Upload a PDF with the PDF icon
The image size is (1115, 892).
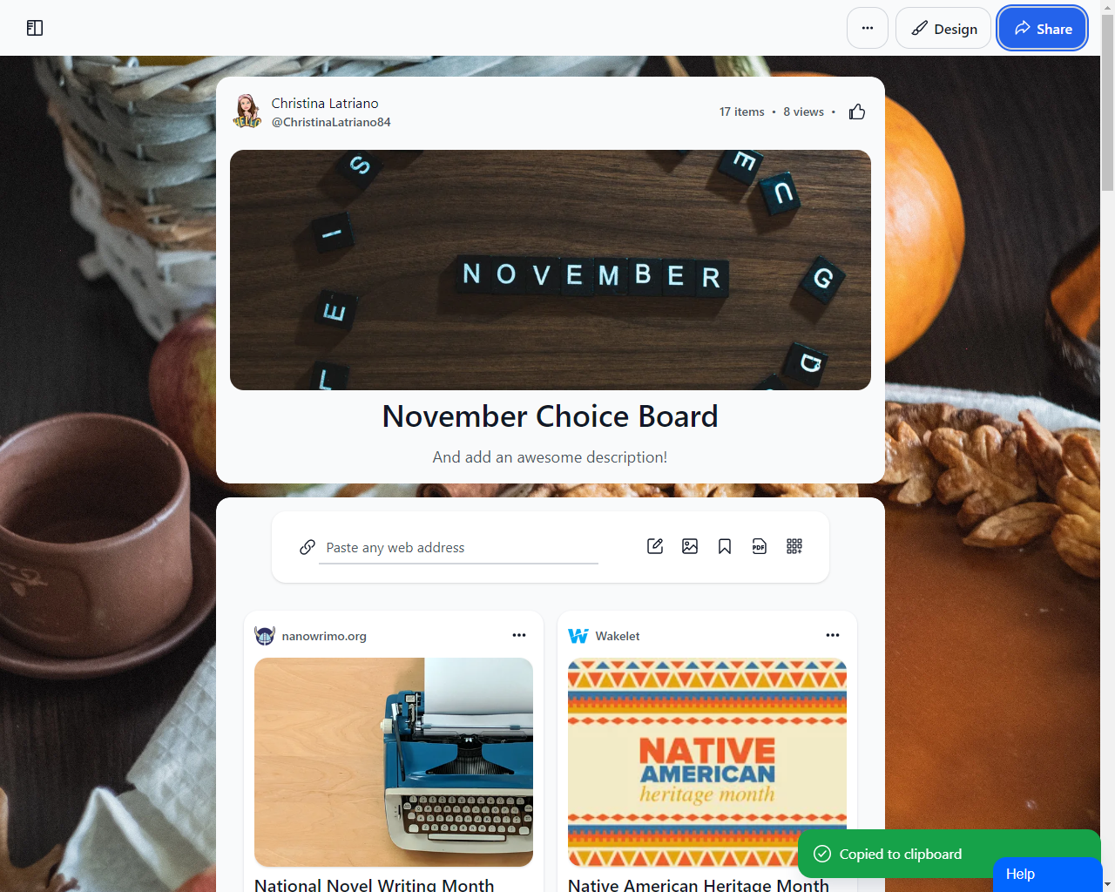coord(760,546)
